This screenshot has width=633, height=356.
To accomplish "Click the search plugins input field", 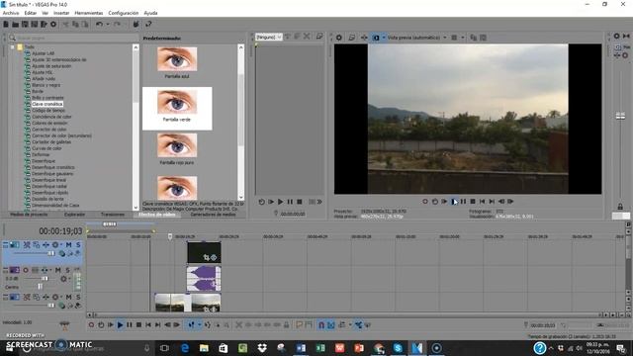I will click(x=73, y=38).
